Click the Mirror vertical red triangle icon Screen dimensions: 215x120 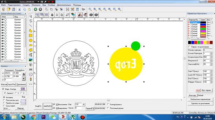coord(85,15)
